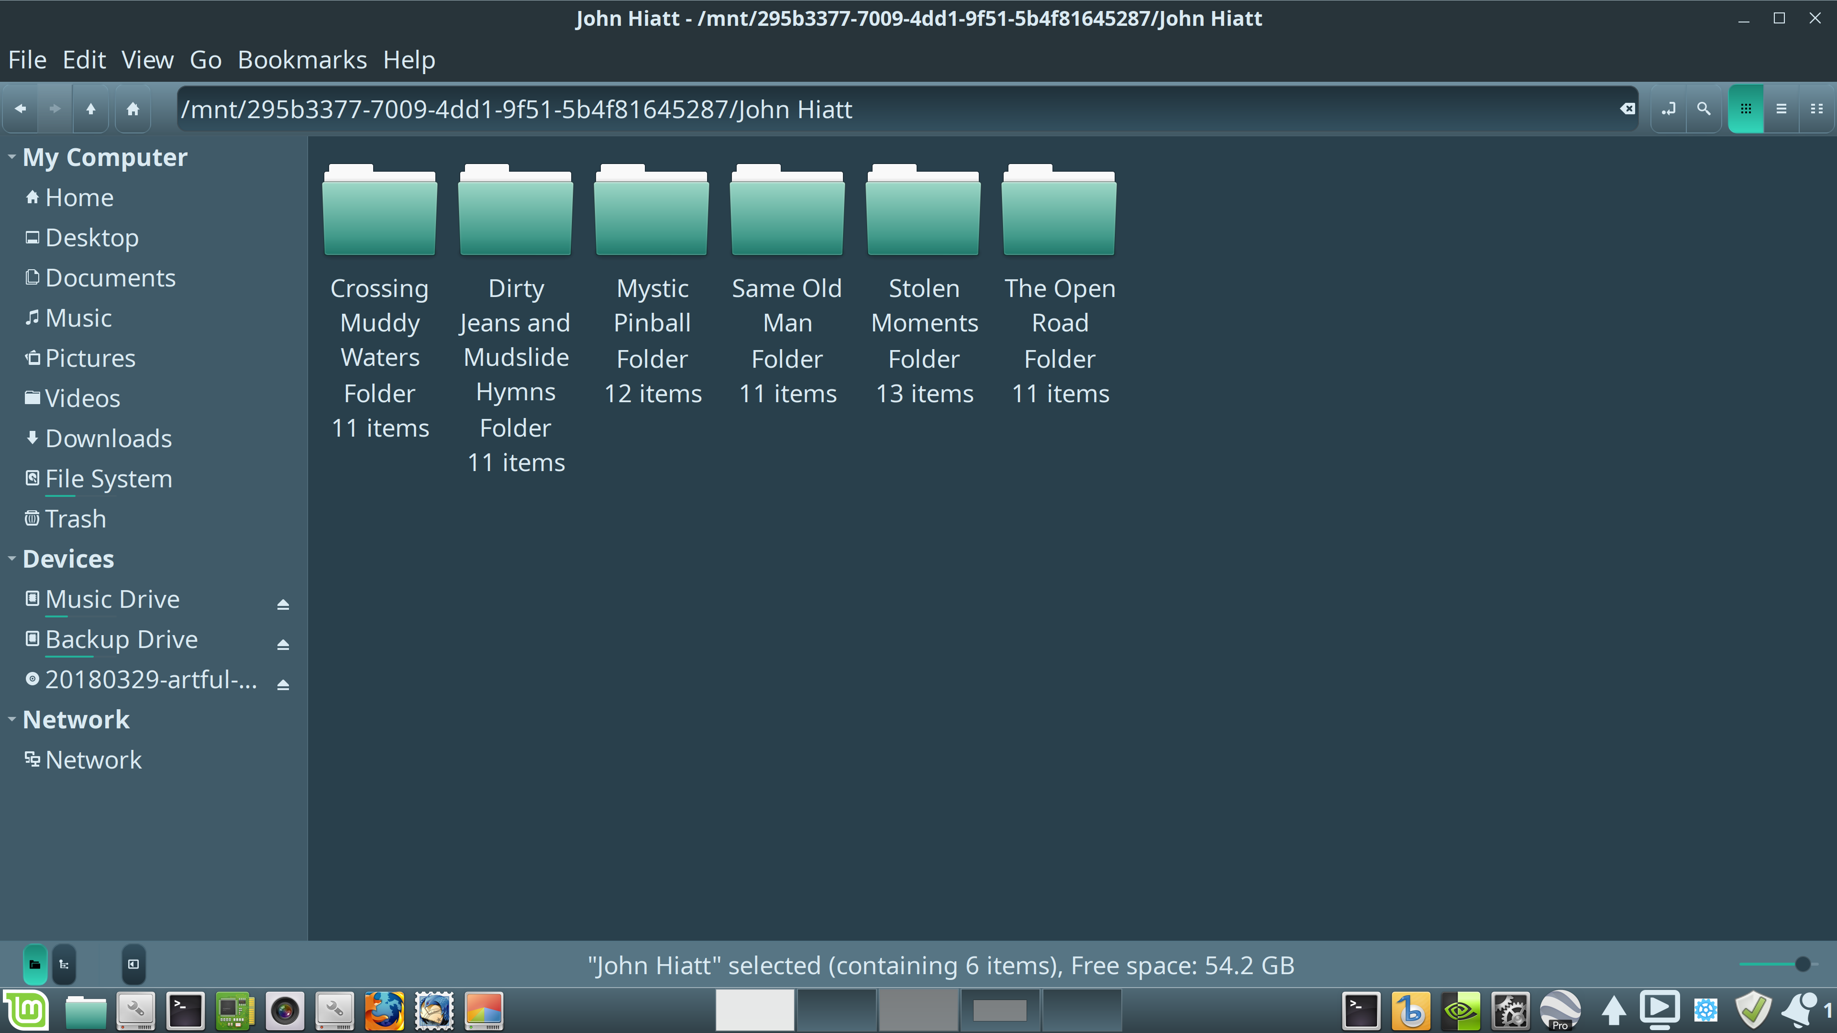Show places in the sidebar
The width and height of the screenshot is (1837, 1033).
tap(35, 965)
